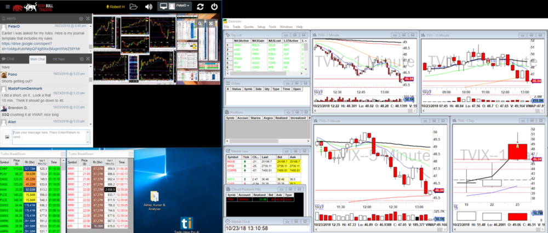Click the X column header in Orders

227,89
